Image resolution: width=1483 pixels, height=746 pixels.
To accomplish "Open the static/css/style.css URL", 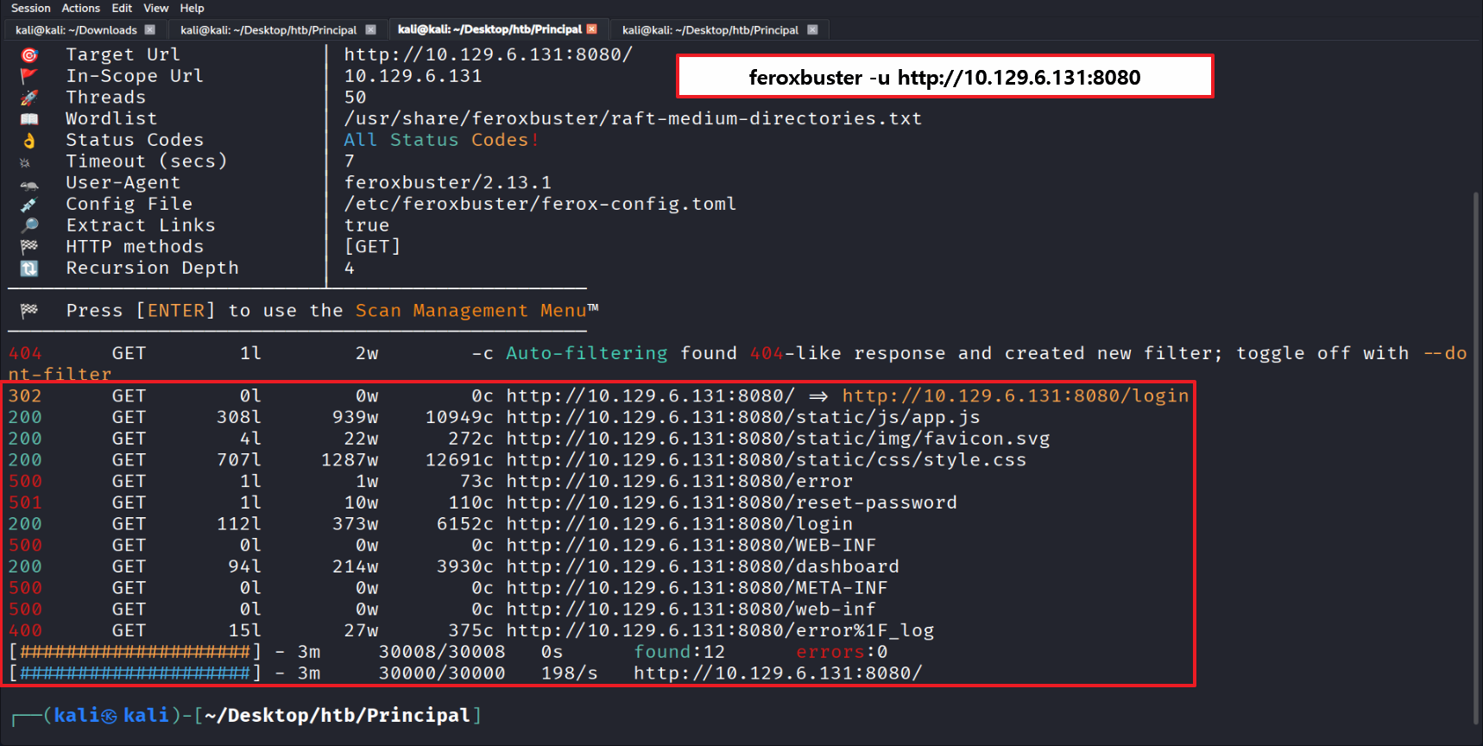I will point(767,459).
